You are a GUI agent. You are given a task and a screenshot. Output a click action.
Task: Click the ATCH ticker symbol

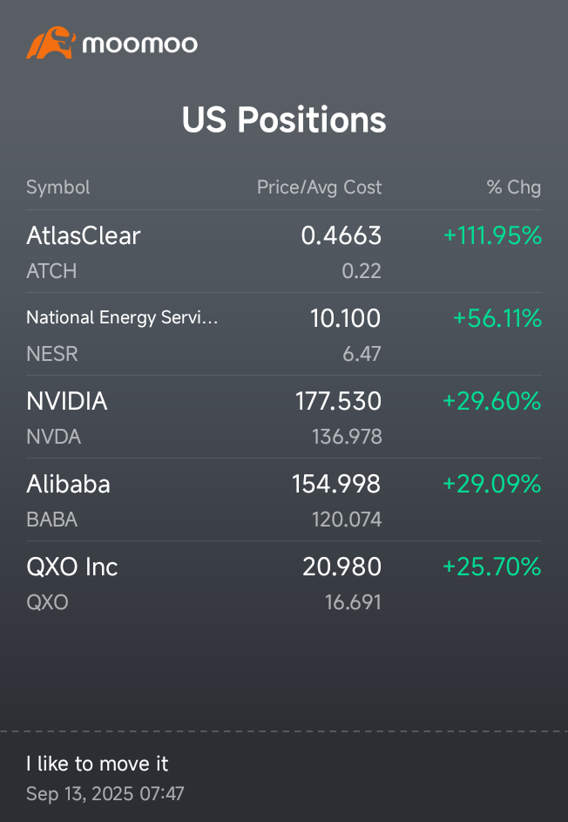point(51,271)
